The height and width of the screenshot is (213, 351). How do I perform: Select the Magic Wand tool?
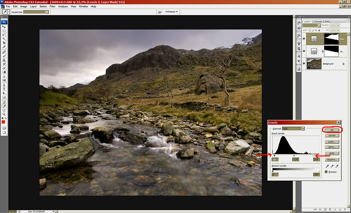4,39
